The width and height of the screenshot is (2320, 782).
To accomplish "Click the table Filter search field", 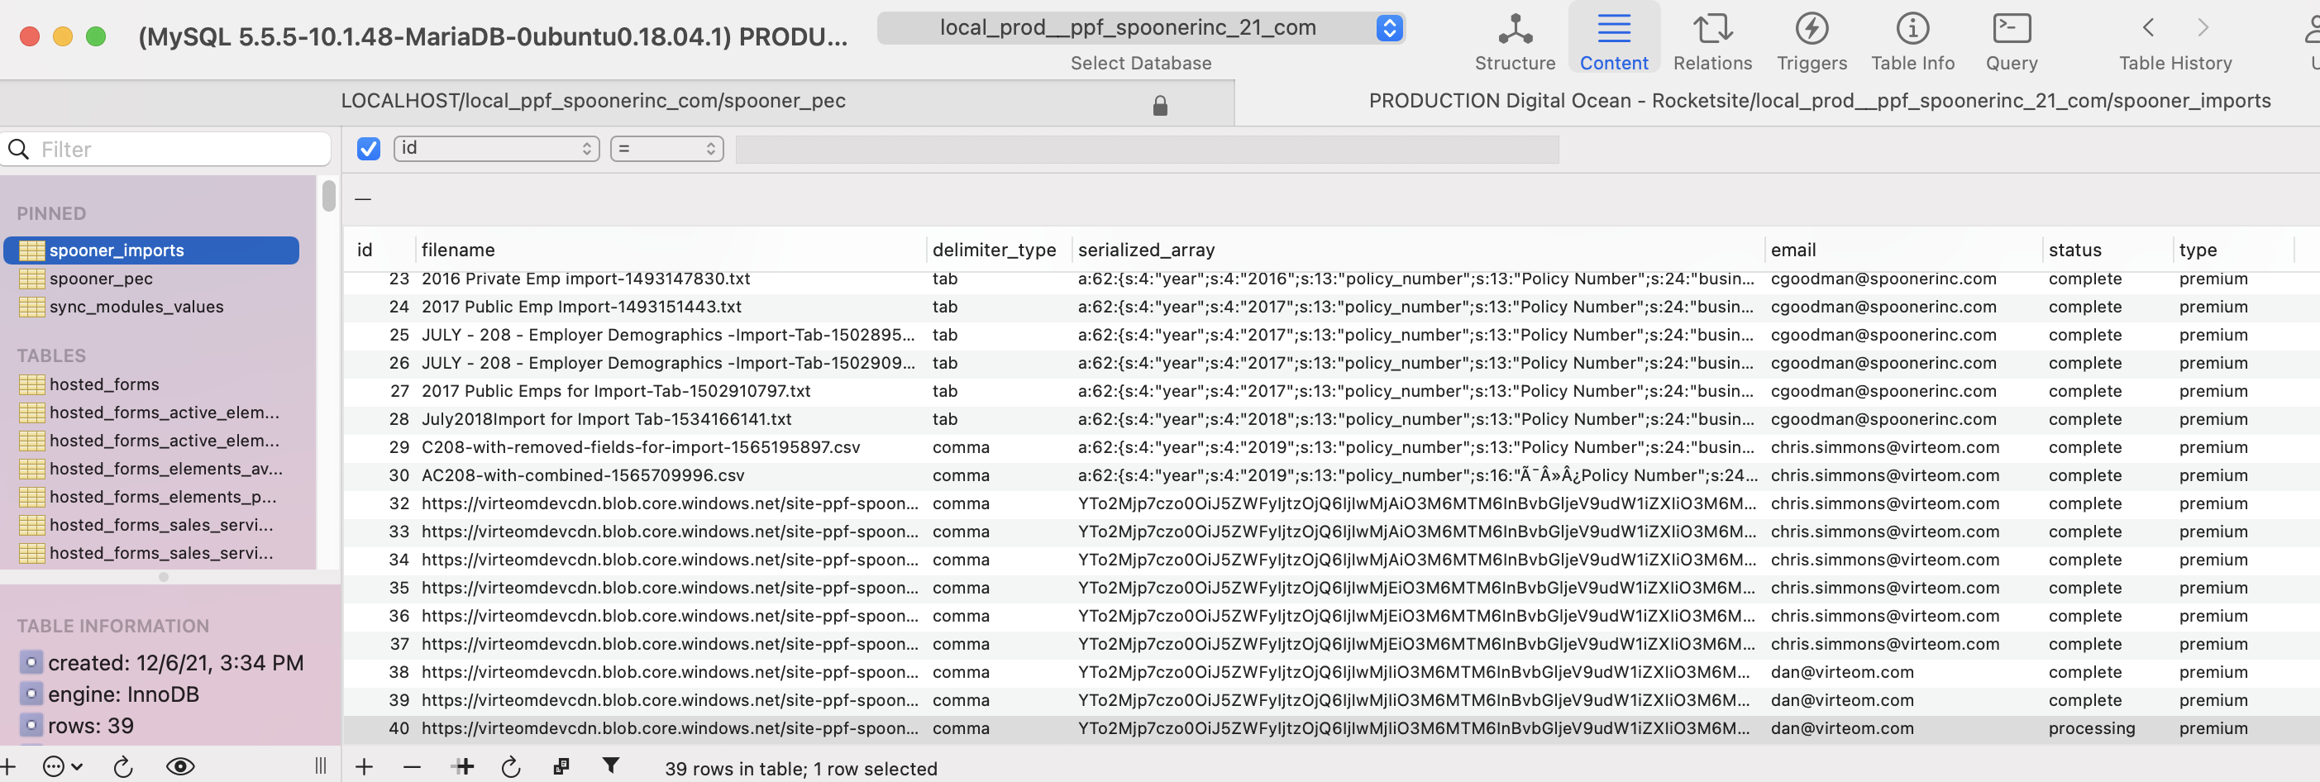I will [180, 150].
